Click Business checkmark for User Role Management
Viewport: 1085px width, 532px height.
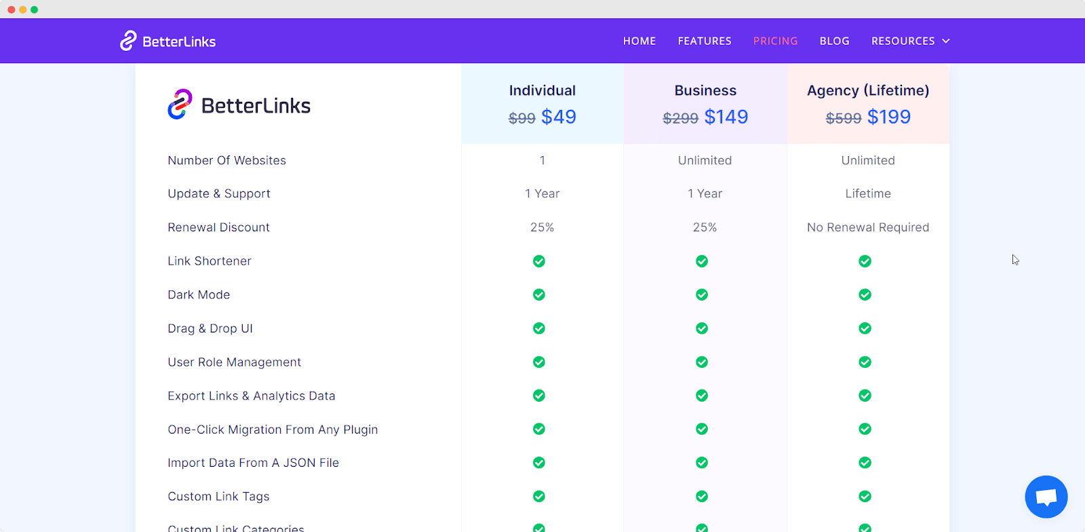702,362
